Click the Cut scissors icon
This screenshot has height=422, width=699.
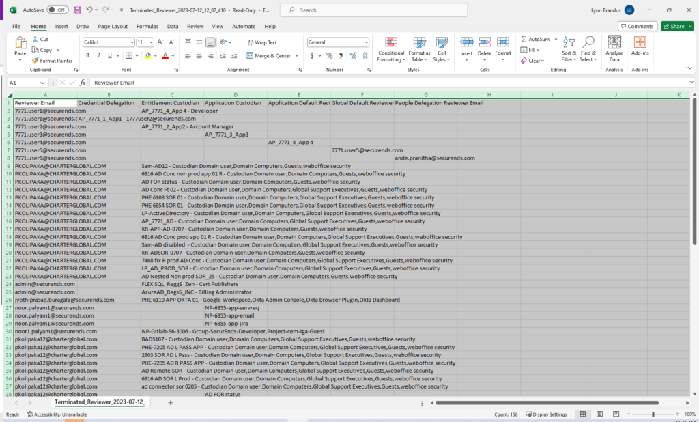pos(35,39)
